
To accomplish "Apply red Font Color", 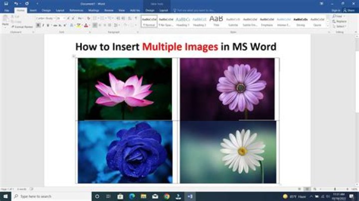I will point(86,25).
